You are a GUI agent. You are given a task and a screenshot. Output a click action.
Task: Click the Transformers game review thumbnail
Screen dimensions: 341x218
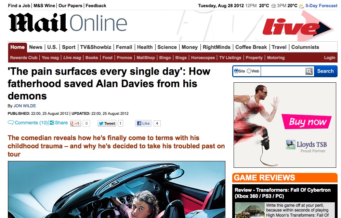(249, 209)
